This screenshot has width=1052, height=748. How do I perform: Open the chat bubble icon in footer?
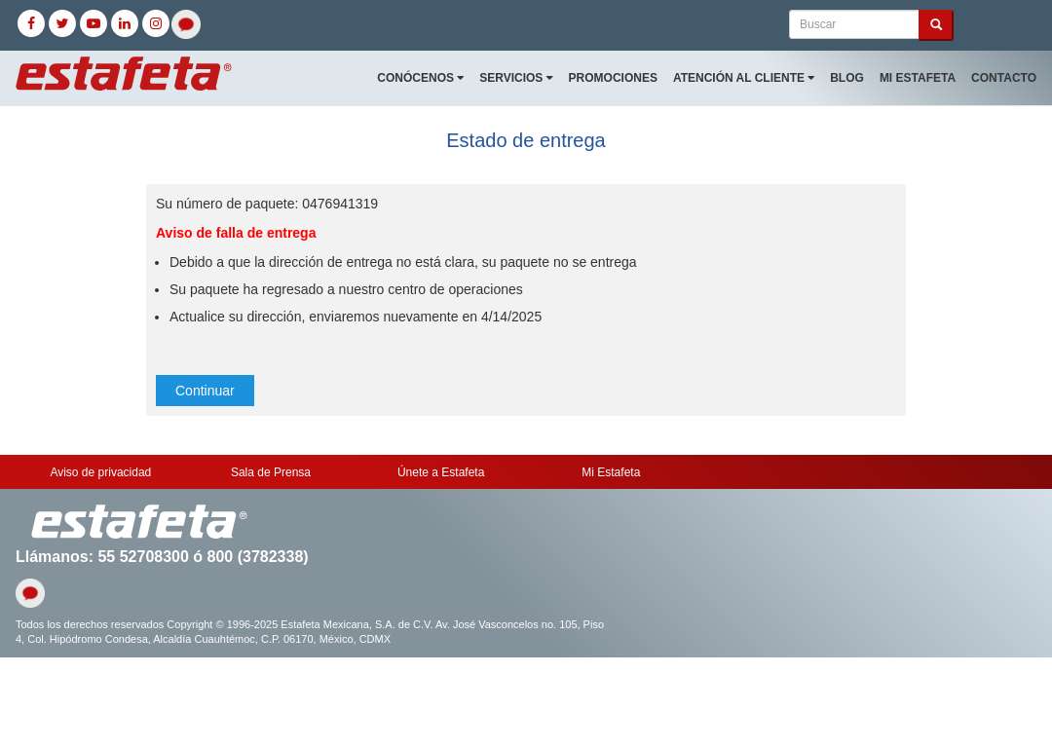[x=30, y=593]
